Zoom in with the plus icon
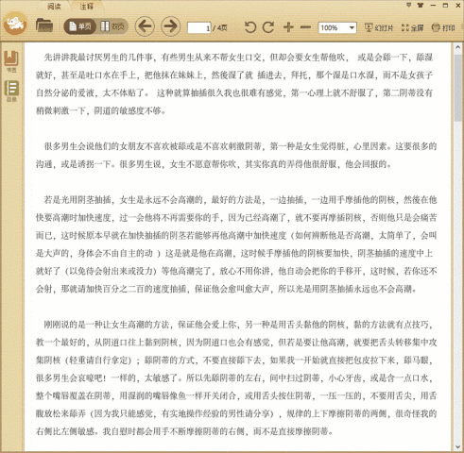 coord(288,27)
